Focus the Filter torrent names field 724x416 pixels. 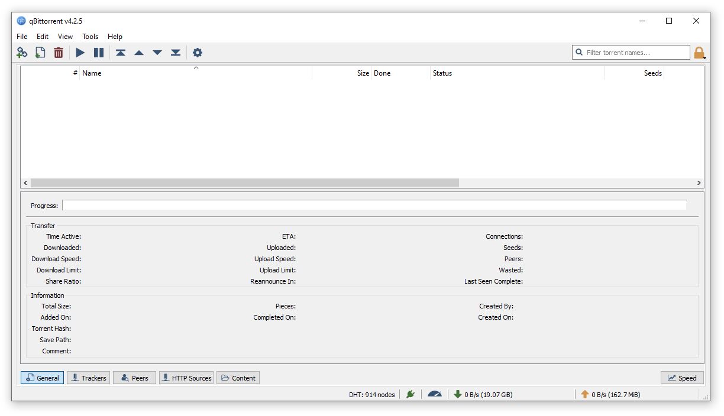[x=631, y=53]
